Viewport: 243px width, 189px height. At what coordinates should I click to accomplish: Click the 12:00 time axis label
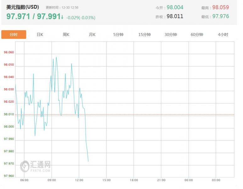pos(79,180)
